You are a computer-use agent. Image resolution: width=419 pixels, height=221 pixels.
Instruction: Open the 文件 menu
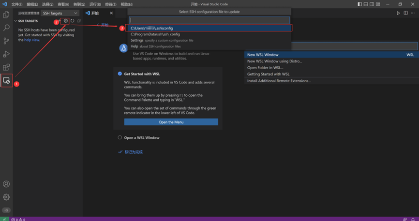16,4
